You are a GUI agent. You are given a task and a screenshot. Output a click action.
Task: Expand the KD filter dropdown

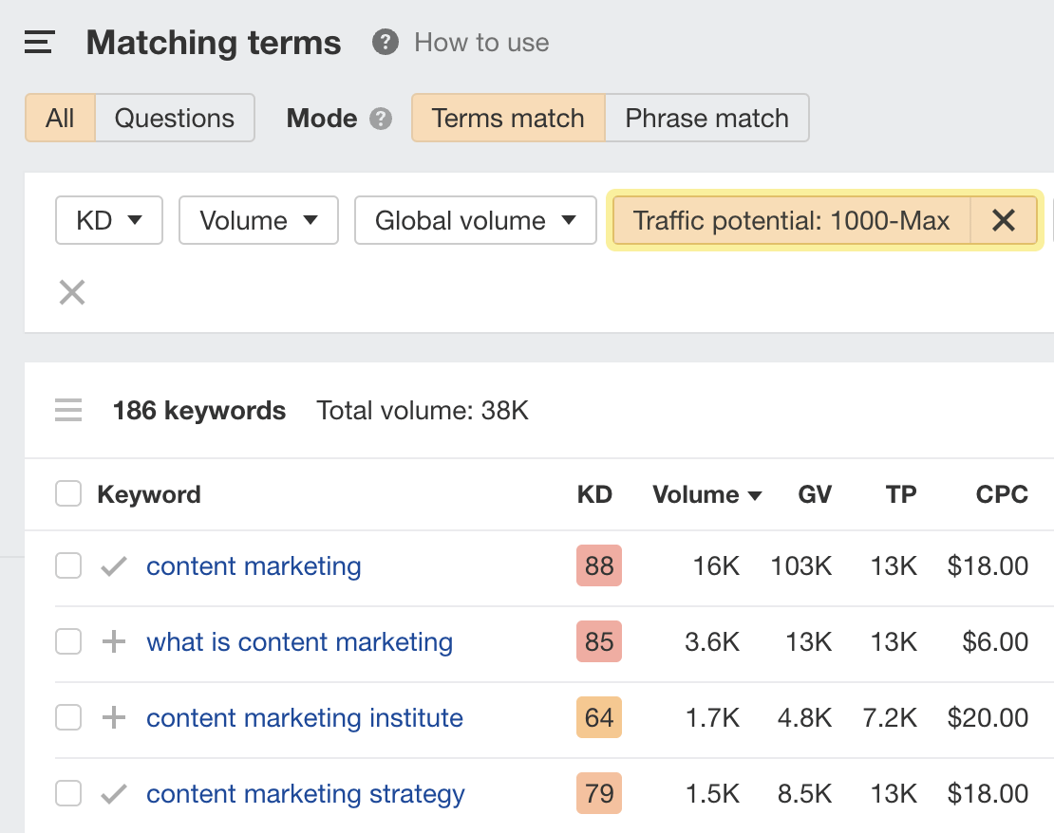[x=109, y=220]
